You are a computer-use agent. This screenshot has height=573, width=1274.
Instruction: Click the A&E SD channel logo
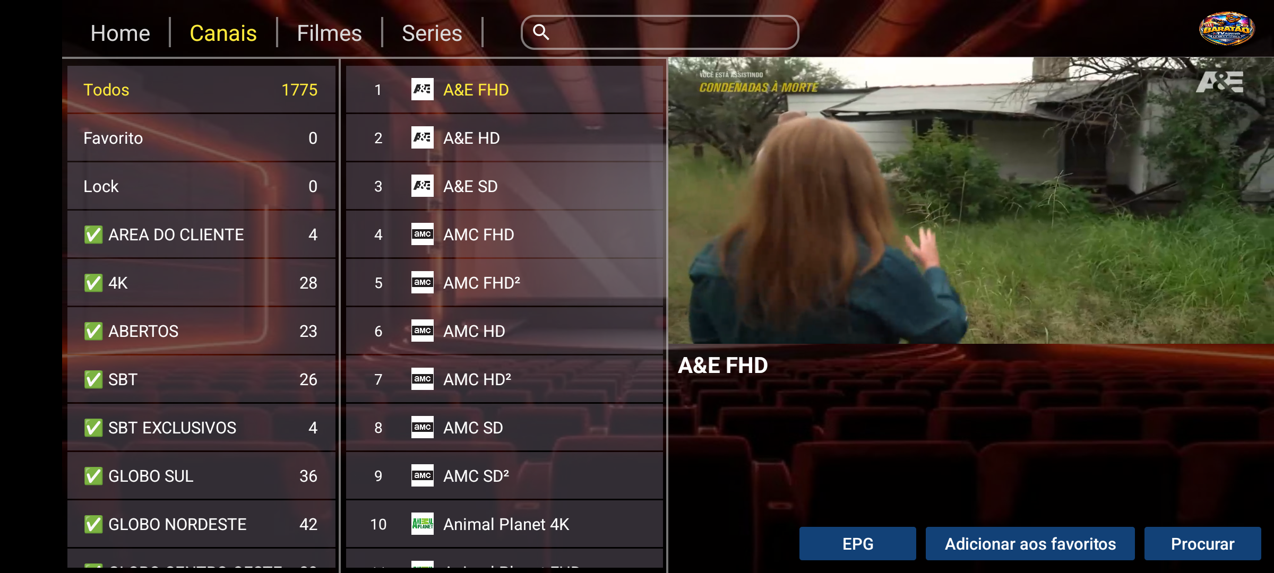pyautogui.click(x=422, y=186)
